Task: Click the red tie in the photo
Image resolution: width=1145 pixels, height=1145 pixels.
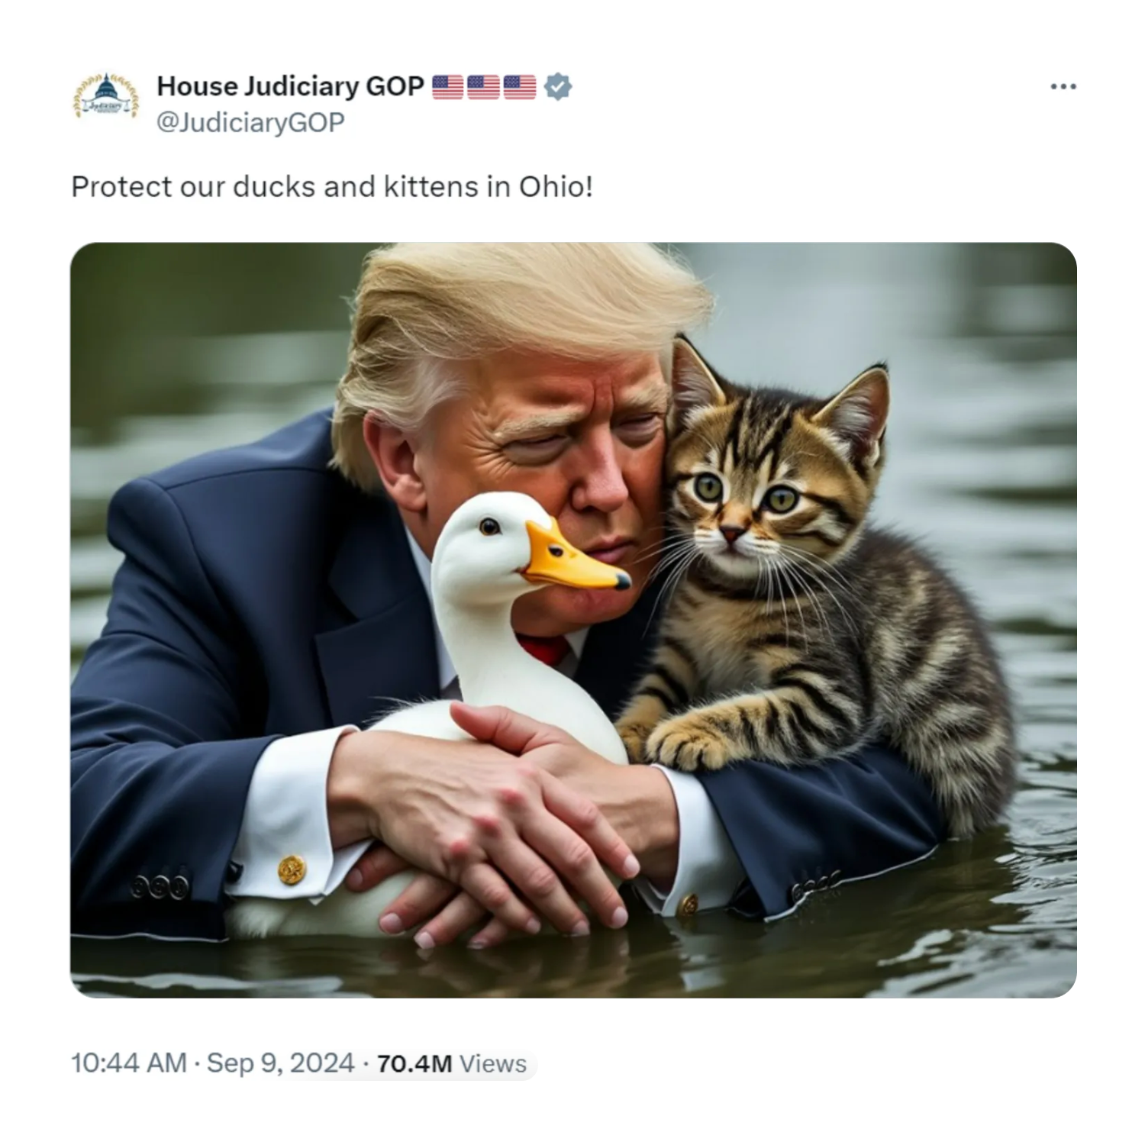Action: (546, 650)
